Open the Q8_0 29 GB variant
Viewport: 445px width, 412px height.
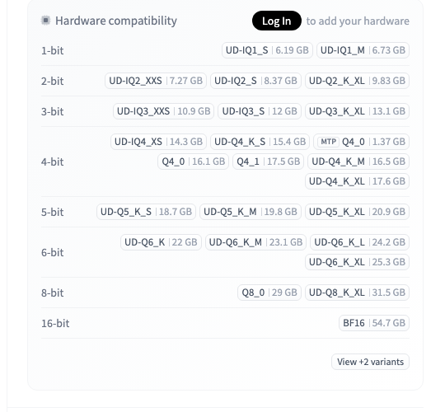[269, 293]
